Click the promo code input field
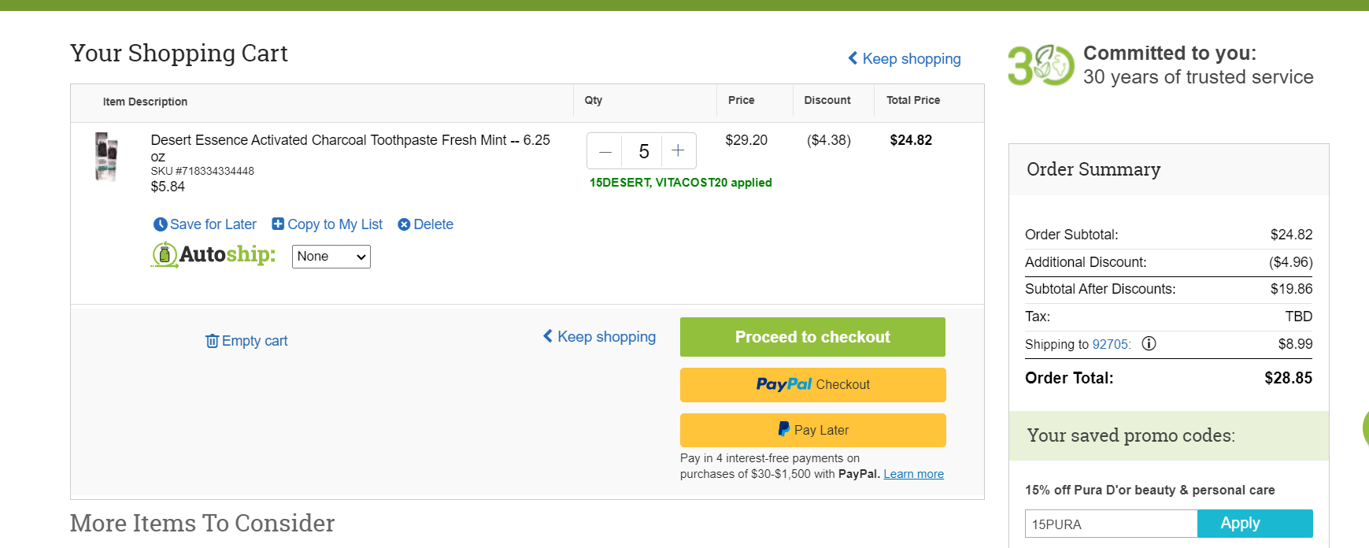Image resolution: width=1369 pixels, height=548 pixels. pos(1111,524)
